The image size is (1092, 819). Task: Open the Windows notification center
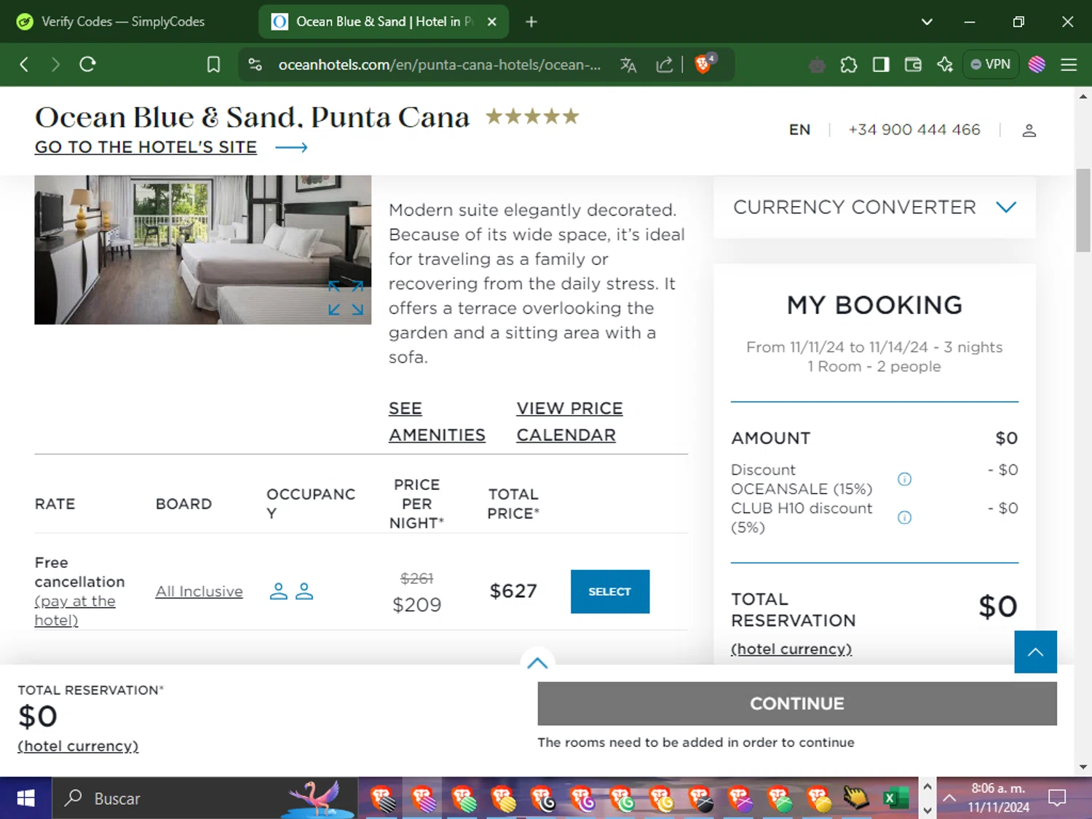click(x=1057, y=798)
